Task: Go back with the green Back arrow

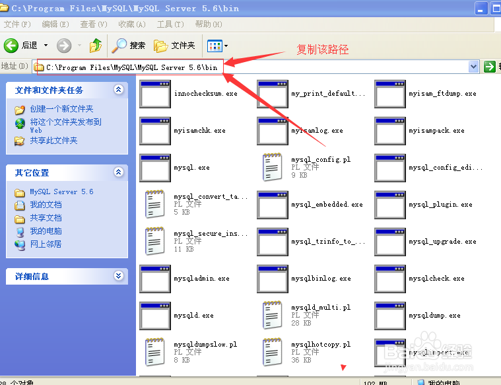Action: tap(11, 46)
